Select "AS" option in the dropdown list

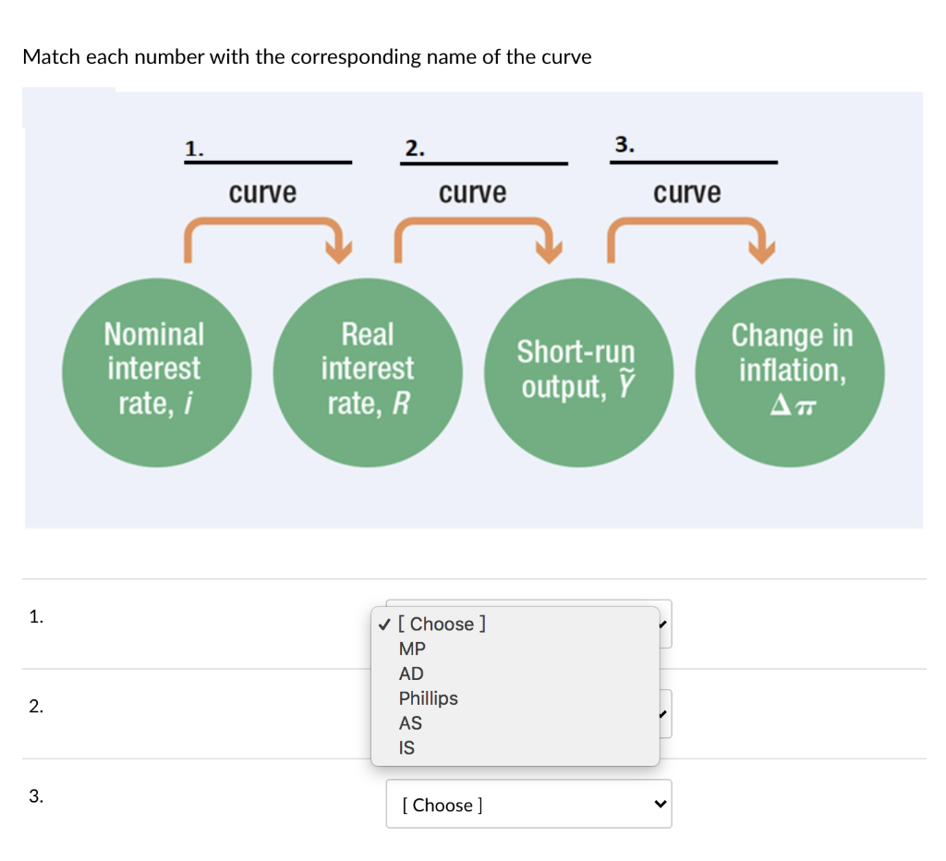408,723
